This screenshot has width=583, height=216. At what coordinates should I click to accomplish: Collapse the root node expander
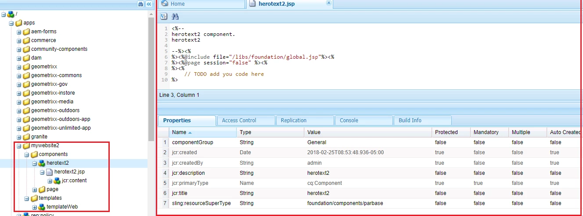point(4,14)
